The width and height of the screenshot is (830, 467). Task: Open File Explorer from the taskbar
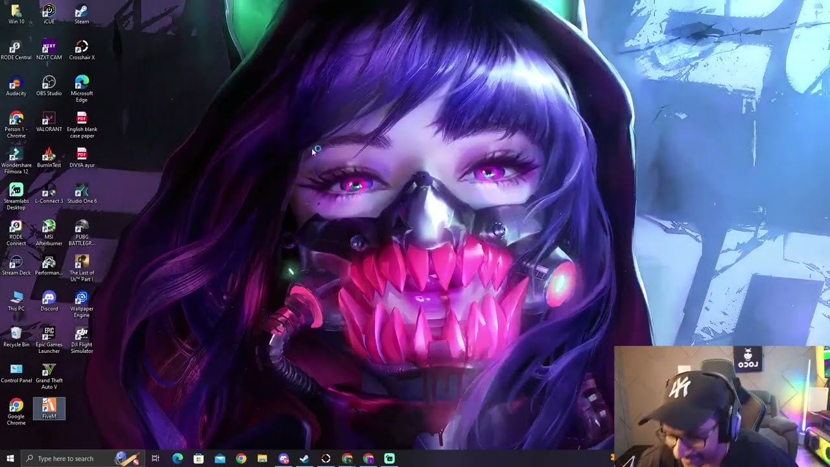point(262,459)
